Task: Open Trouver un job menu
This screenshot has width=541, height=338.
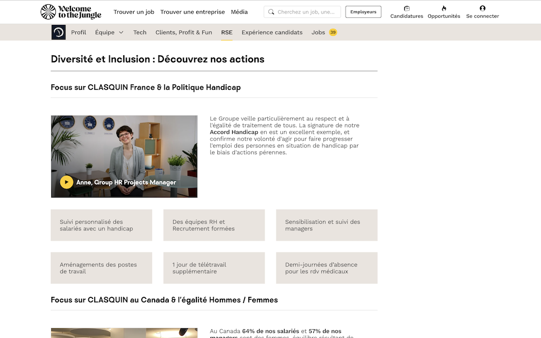Action: [134, 12]
